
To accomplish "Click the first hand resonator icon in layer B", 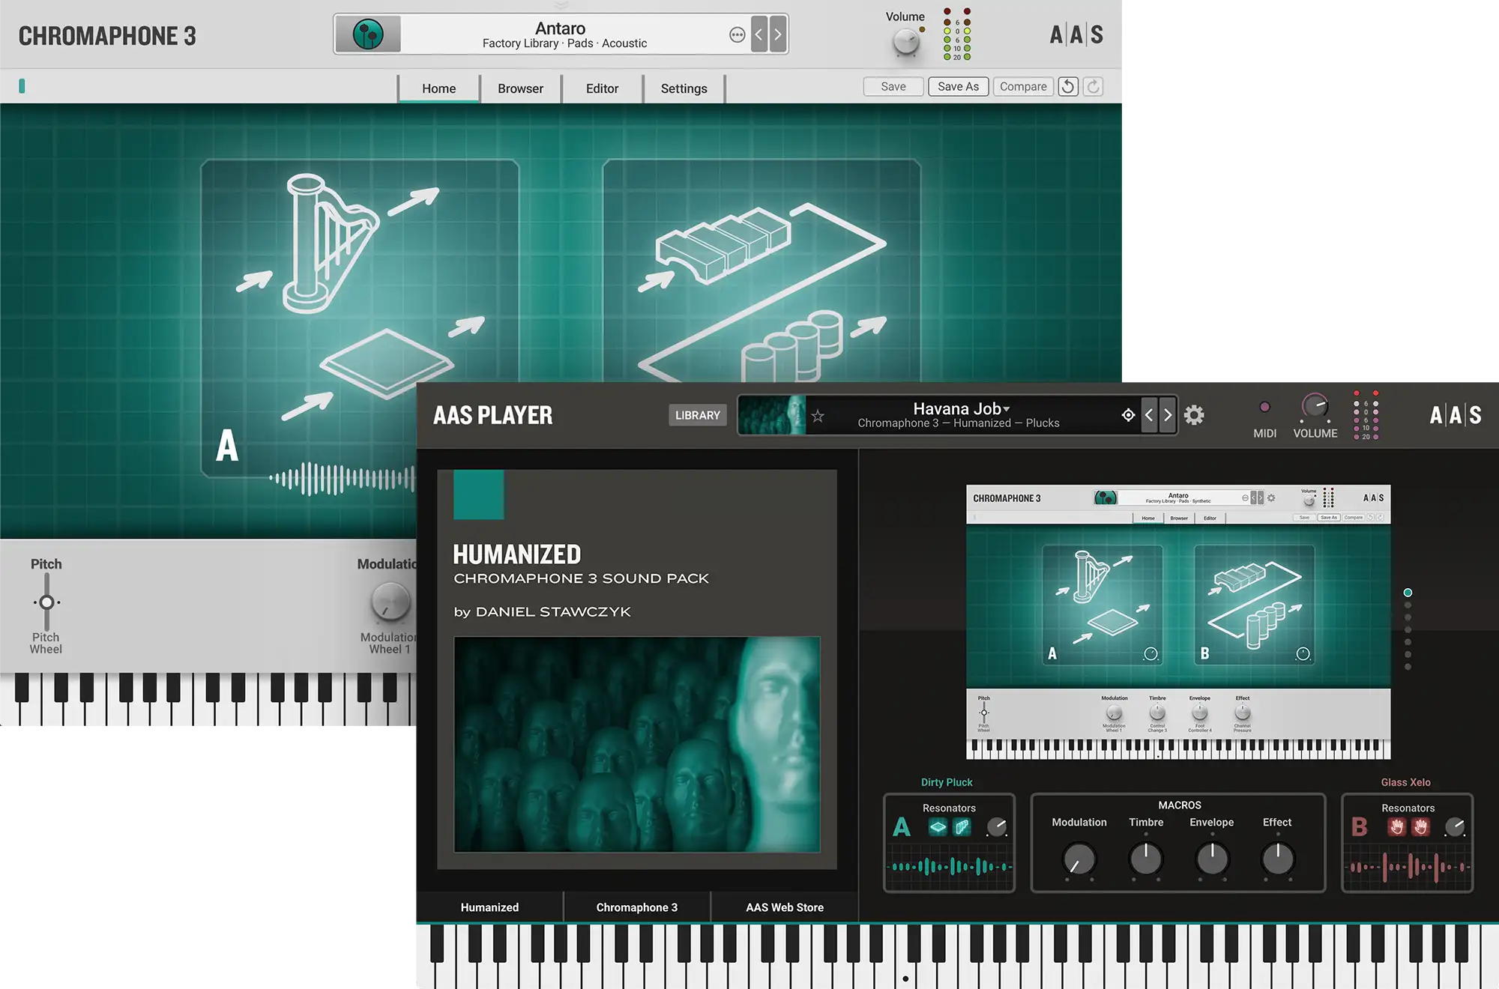I will (1396, 827).
